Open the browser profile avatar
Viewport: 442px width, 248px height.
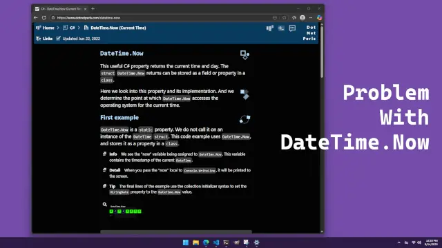[x=302, y=18]
